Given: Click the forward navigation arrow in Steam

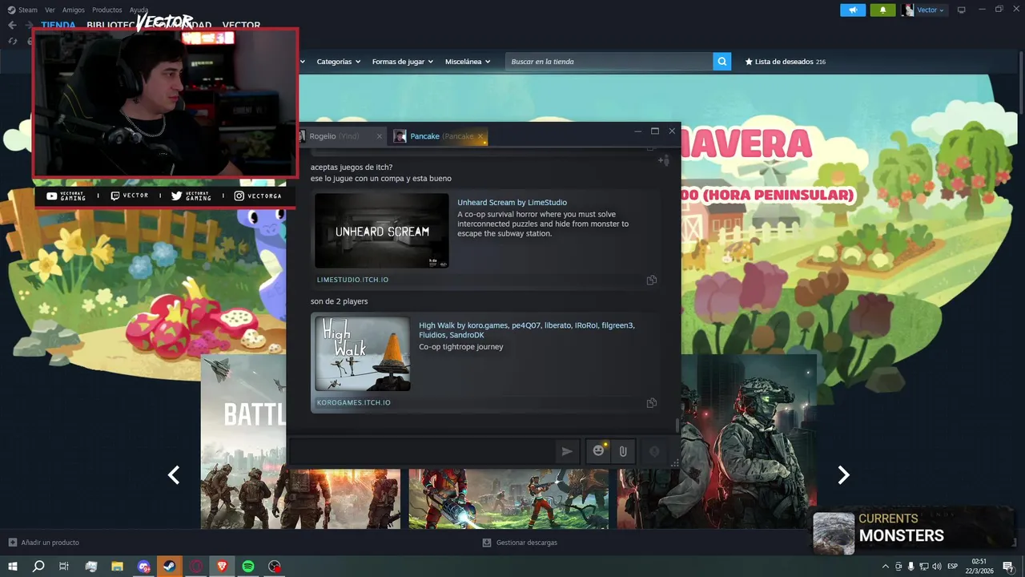Looking at the screenshot, I should [x=30, y=26].
